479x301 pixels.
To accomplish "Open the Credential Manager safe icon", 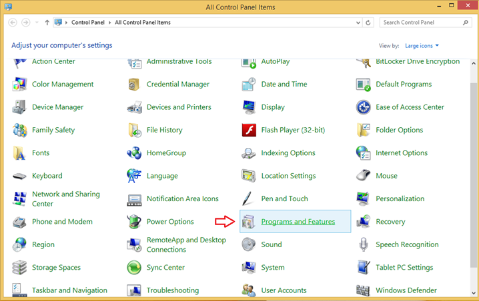I will (x=134, y=84).
